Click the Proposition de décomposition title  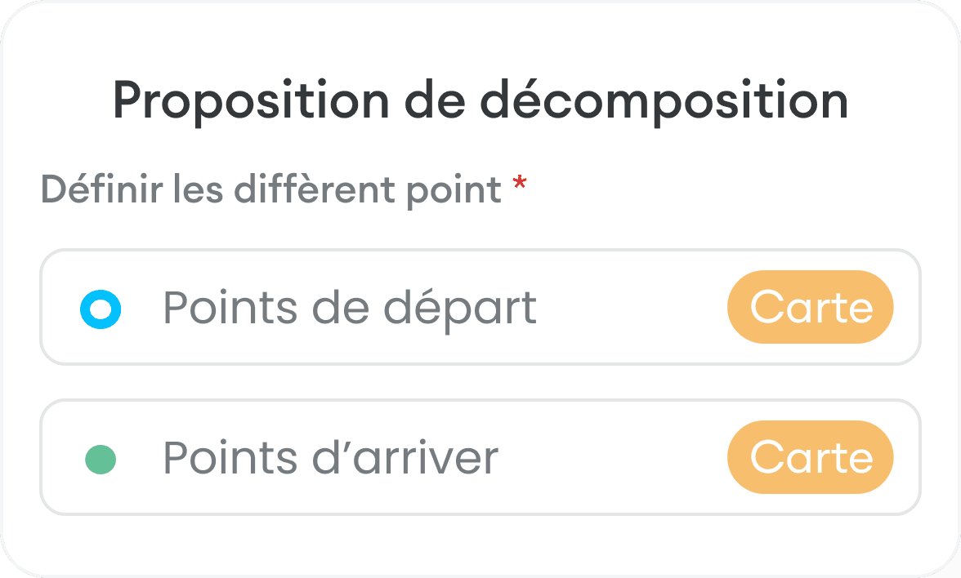(x=480, y=101)
